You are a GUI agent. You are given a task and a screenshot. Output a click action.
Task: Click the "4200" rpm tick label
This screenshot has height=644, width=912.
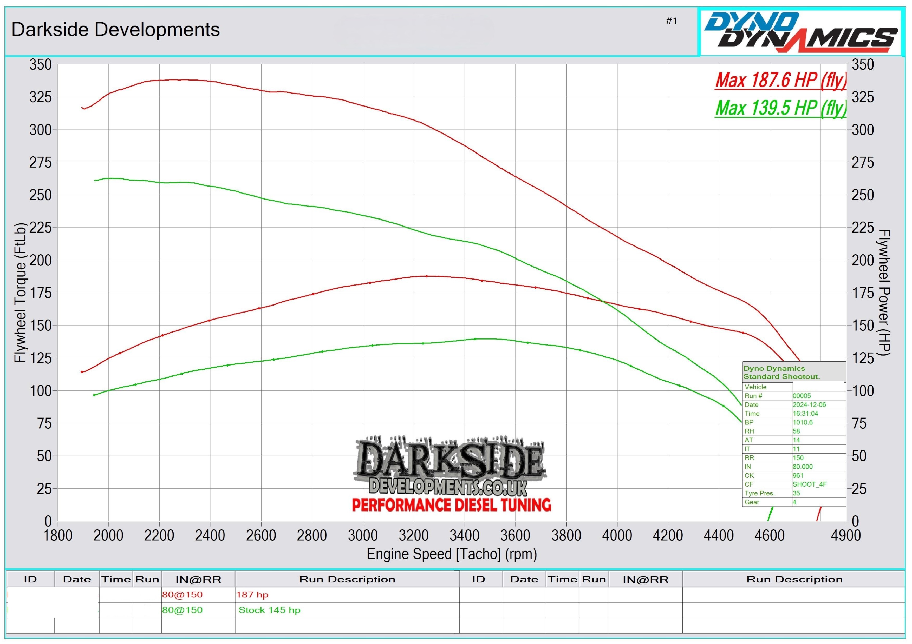[x=668, y=535]
